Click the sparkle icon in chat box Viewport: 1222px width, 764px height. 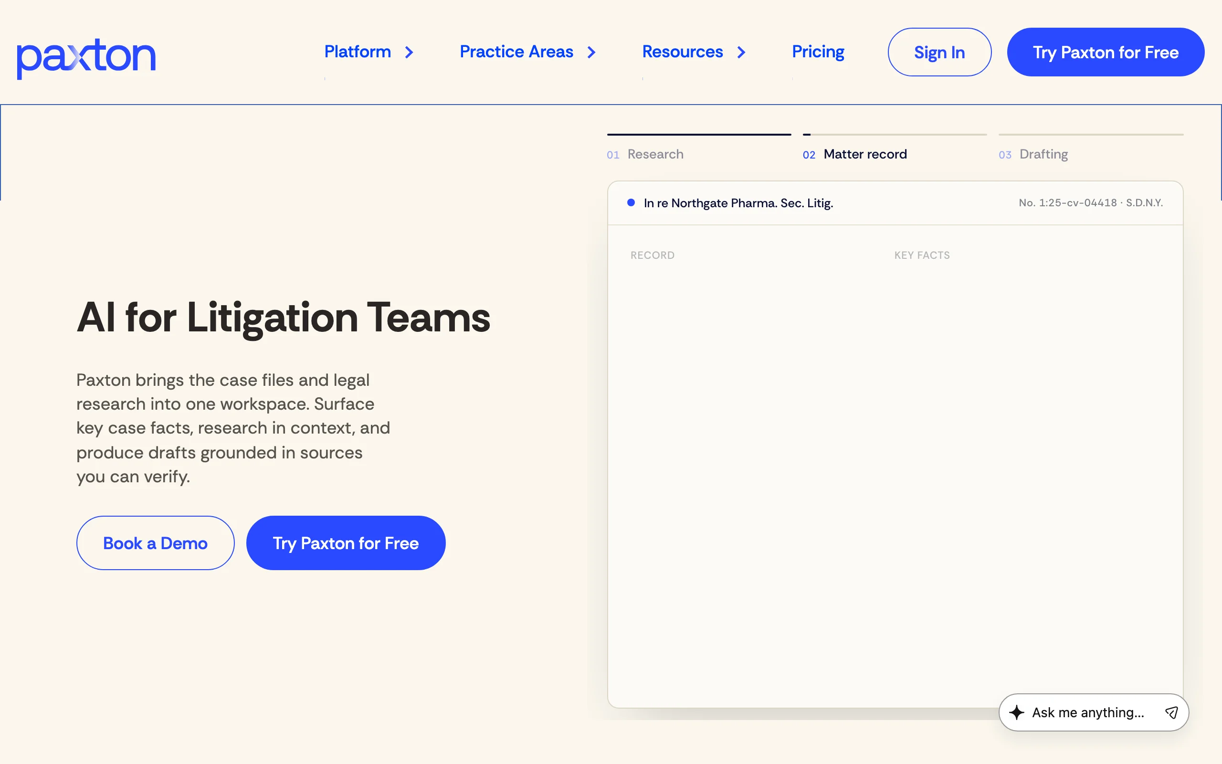[x=1016, y=712]
